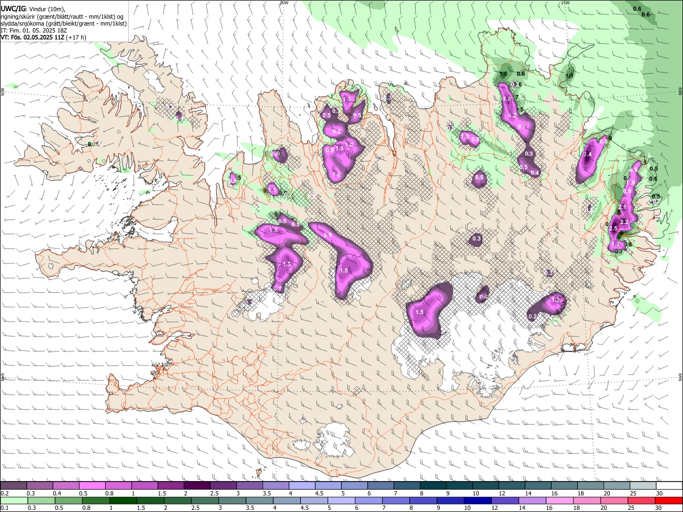
Task: Click the '2.5' precipitation value on the map
Action: (613, 228)
